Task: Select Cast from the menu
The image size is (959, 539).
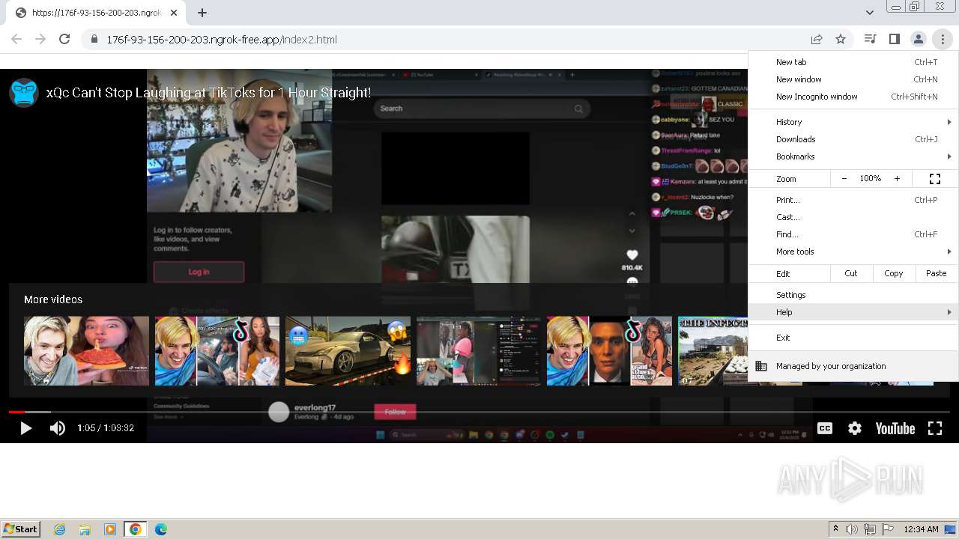Action: [853, 217]
